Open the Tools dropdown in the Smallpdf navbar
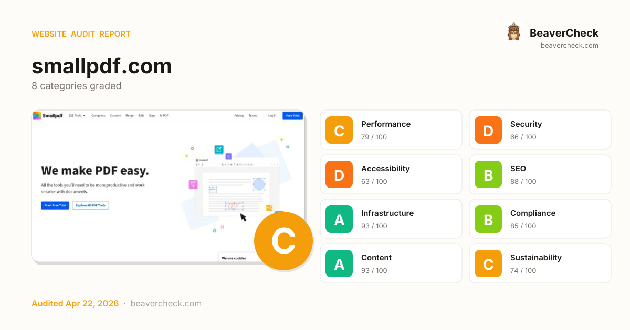The image size is (630, 330). [77, 116]
